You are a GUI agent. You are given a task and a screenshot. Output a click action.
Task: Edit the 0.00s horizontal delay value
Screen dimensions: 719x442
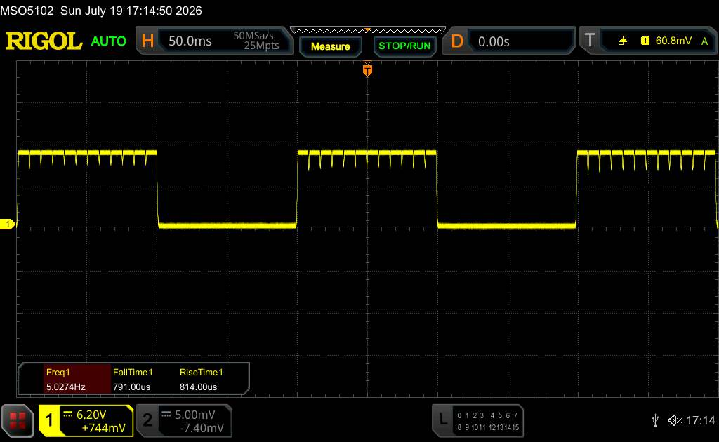494,41
